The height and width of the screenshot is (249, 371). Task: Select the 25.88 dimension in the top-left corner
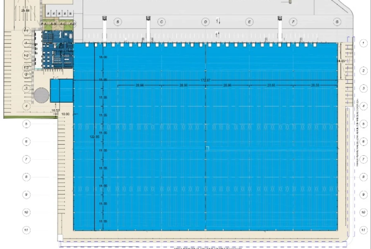26,10
